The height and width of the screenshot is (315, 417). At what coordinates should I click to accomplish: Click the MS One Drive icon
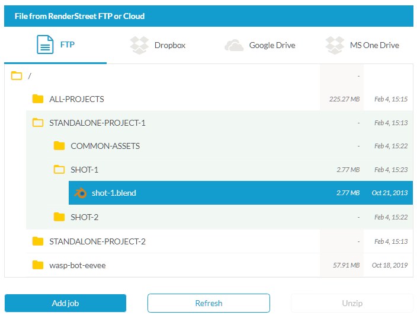(x=335, y=45)
